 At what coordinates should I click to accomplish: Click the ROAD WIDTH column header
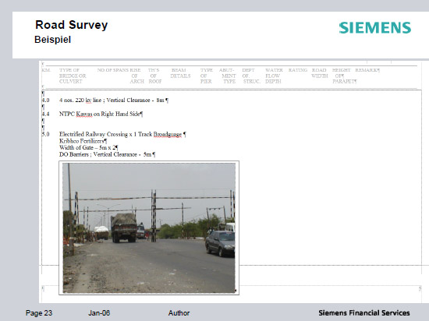point(319,73)
